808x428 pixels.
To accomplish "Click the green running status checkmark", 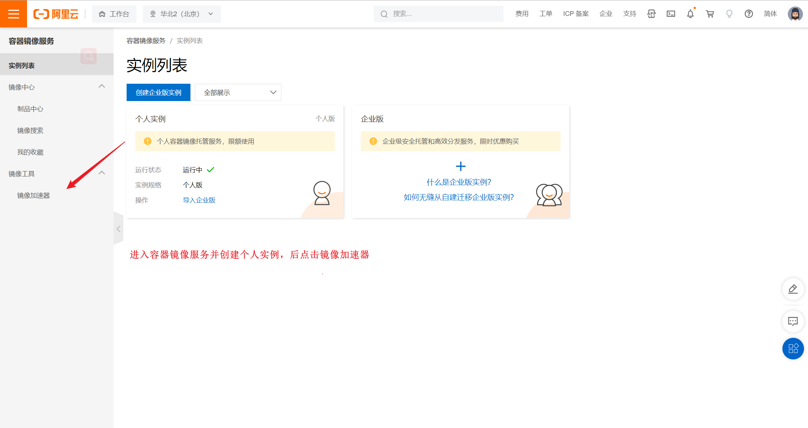I will point(211,170).
